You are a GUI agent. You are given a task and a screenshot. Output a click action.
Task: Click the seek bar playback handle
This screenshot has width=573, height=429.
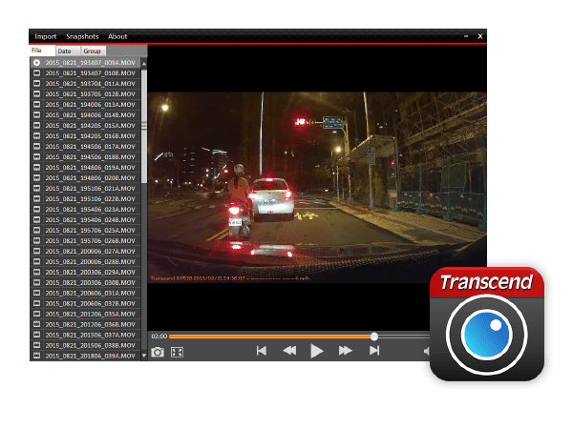[373, 337]
